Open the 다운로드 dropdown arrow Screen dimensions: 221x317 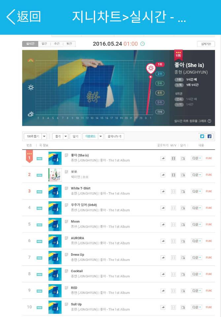tap(101, 136)
